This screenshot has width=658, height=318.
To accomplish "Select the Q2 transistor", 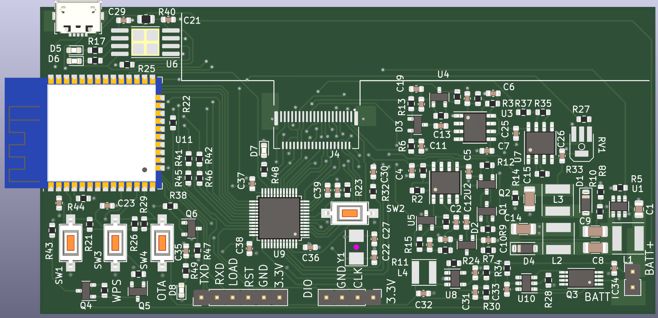I will tap(487, 184).
